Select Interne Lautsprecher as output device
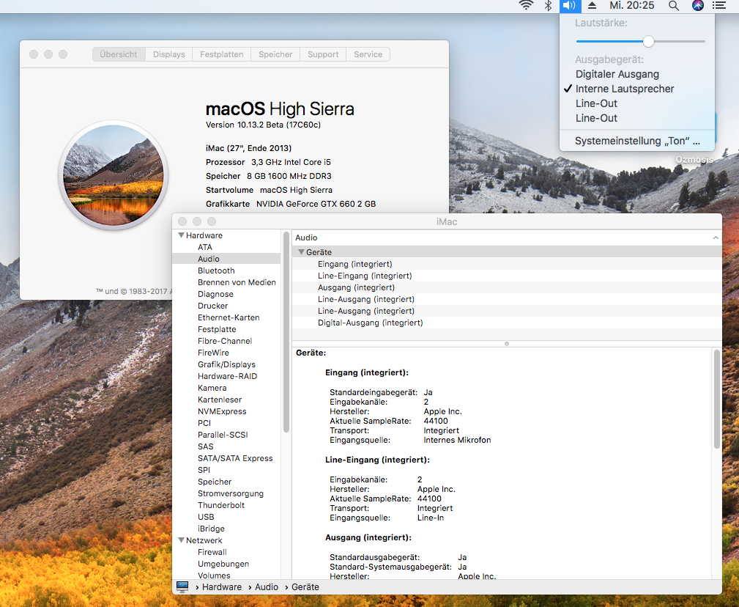Viewport: 739px width, 607px height. coord(624,89)
